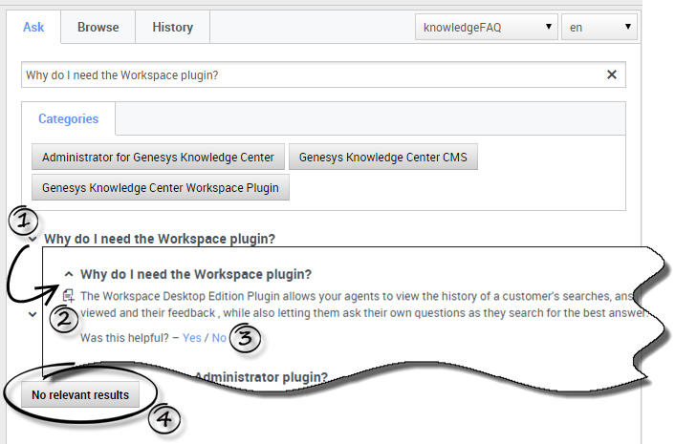
Task: Open the collapsed 'Why do I need the Workspace plugin?' title
Action: click(x=159, y=239)
